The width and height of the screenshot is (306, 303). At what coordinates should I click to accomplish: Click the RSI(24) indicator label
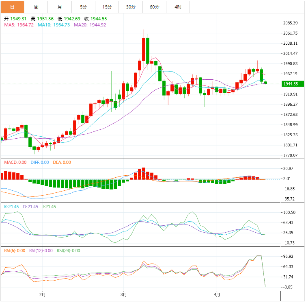[x=68, y=251]
